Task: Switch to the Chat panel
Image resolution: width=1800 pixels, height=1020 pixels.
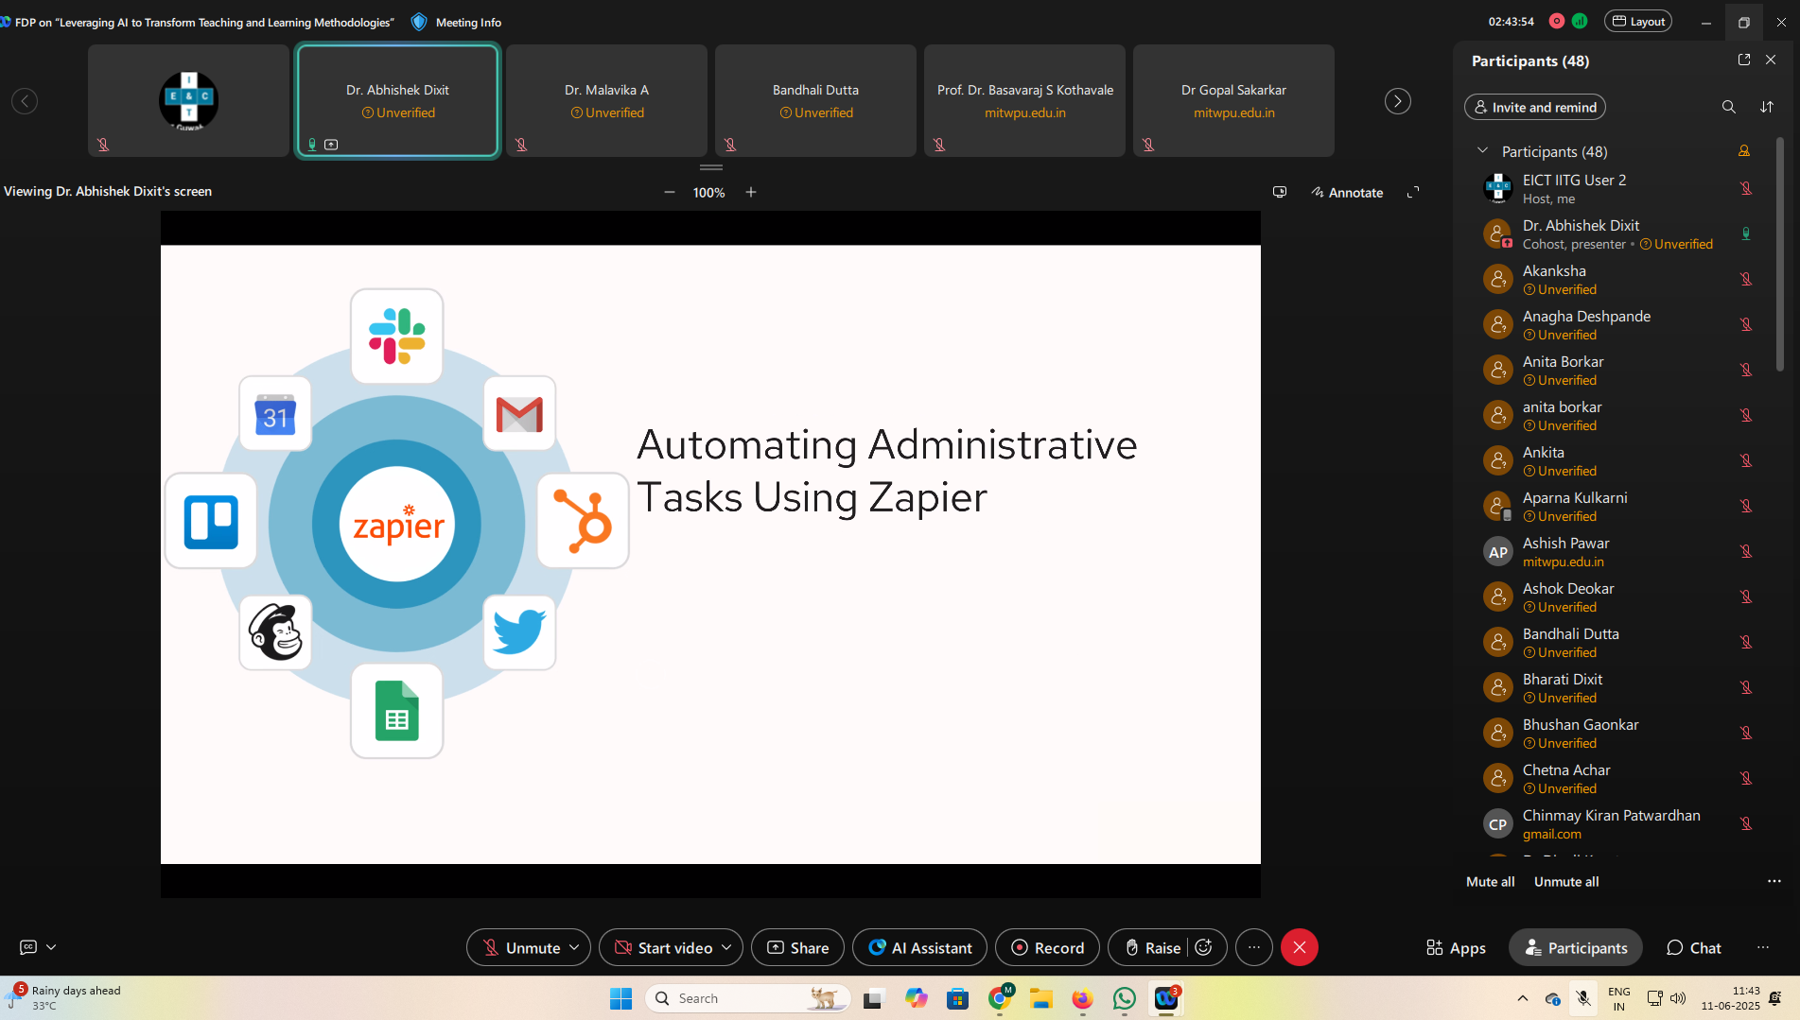Action: pos(1693,947)
